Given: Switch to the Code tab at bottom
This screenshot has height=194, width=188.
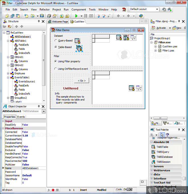Looking at the screenshot, I should click(x=119, y=189).
